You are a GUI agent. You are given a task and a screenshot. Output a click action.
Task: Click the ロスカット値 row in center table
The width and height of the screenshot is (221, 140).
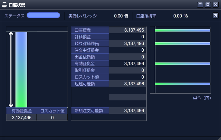pyautogui.click(x=90, y=77)
